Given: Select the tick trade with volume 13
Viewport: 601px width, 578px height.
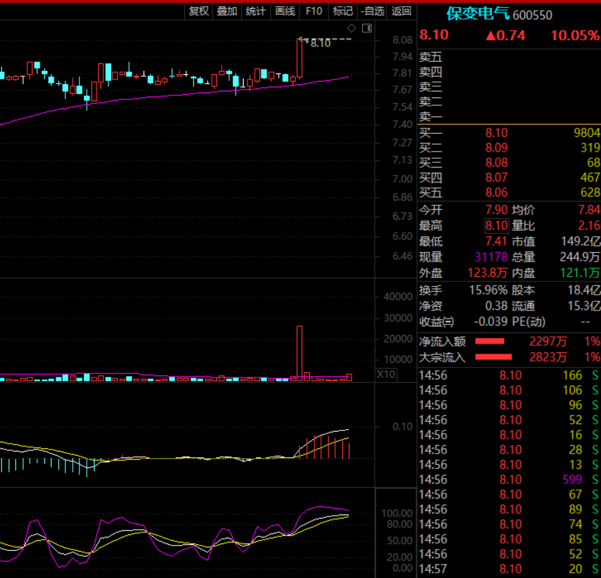Looking at the screenshot, I should [509, 465].
